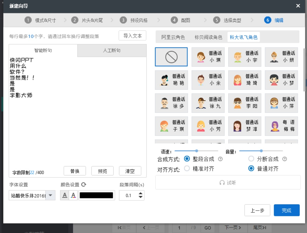Choose the no-voice prohibition option

171,57
